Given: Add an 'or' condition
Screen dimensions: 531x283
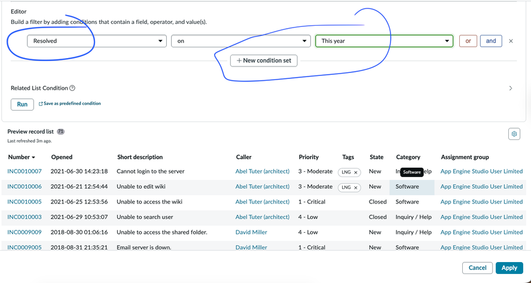Looking at the screenshot, I should coord(468,41).
